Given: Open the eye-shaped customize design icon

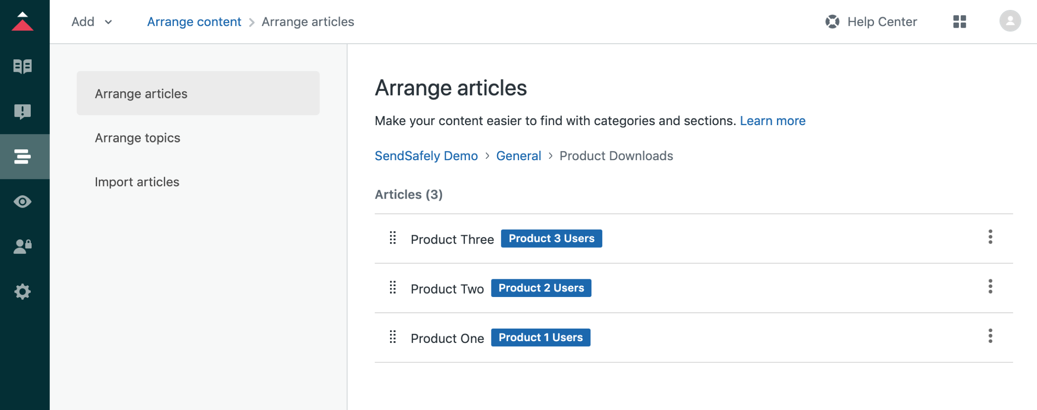Looking at the screenshot, I should 23,201.
